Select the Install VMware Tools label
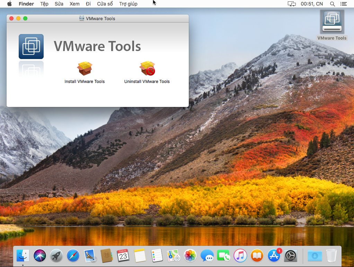The image size is (354, 267). click(x=85, y=82)
